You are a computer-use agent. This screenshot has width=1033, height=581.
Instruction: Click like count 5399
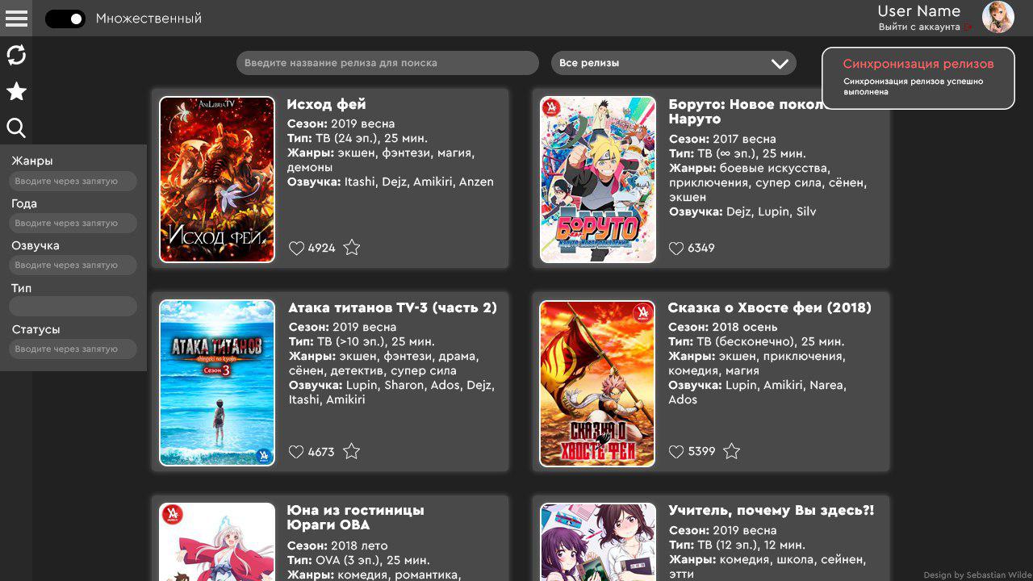point(702,452)
